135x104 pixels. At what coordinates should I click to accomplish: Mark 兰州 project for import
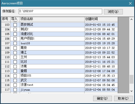tap(15, 57)
